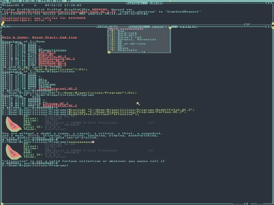The image size is (274, 205).
Task: Open the Registry.HC.Z file link
Action: tap(52, 65)
